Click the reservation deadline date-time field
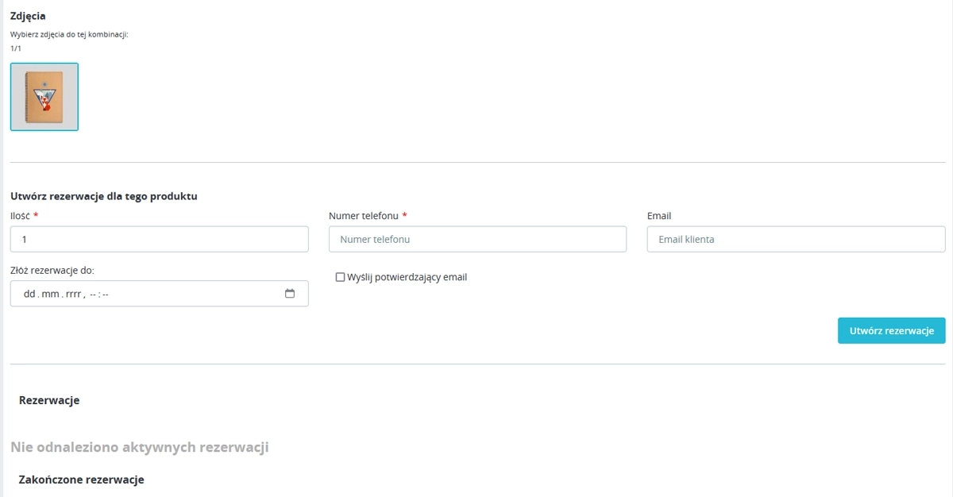The height and width of the screenshot is (497, 953). click(x=160, y=294)
